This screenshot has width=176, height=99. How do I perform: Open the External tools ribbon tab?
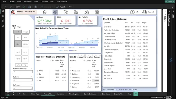click(x=62, y=1)
